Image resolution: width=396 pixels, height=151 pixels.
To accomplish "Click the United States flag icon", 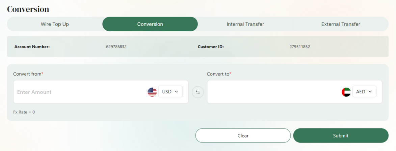I will (x=152, y=92).
